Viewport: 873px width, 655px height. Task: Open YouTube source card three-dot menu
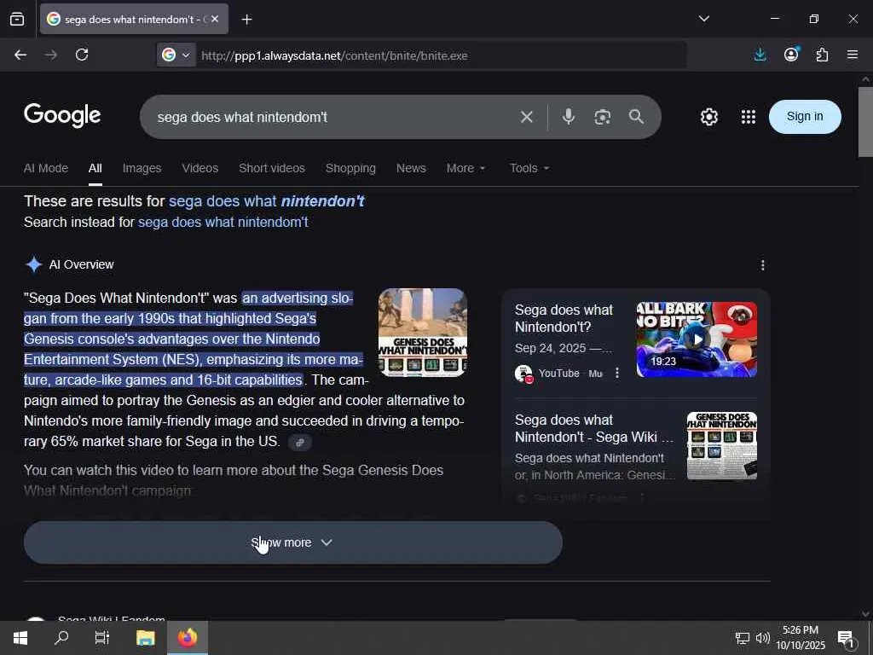(617, 374)
